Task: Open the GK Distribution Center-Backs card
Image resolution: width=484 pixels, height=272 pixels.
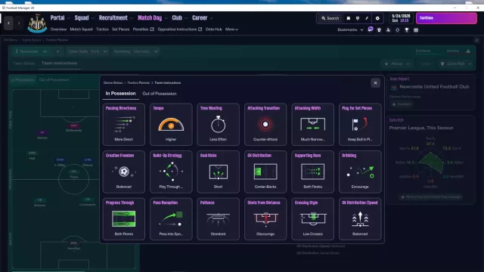Action: (x=265, y=172)
